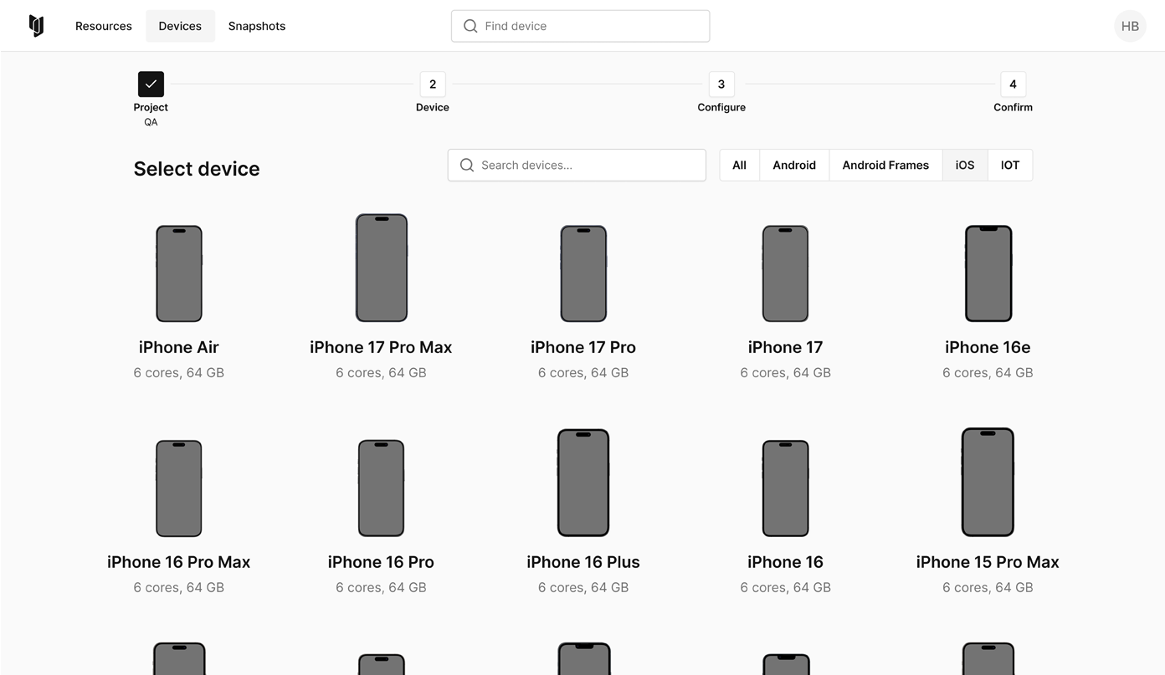The image size is (1165, 675).
Task: Open step 4 Confirm
Action: point(1013,84)
